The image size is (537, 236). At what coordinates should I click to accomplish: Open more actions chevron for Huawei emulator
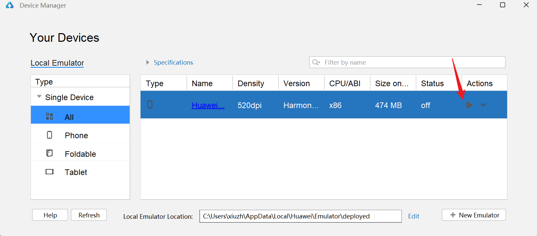point(483,105)
